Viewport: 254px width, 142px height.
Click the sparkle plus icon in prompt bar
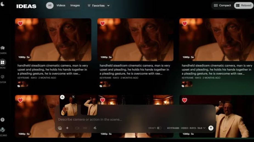coord(67,128)
